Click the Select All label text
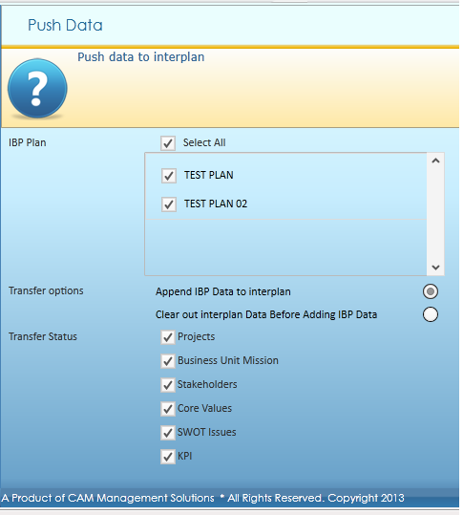463x515 pixels. tap(204, 142)
